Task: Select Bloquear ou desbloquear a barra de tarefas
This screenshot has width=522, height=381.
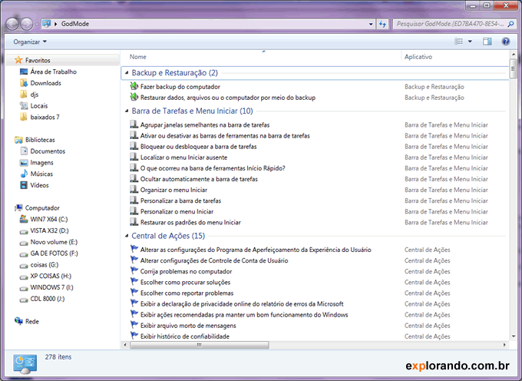Action: 198,147
